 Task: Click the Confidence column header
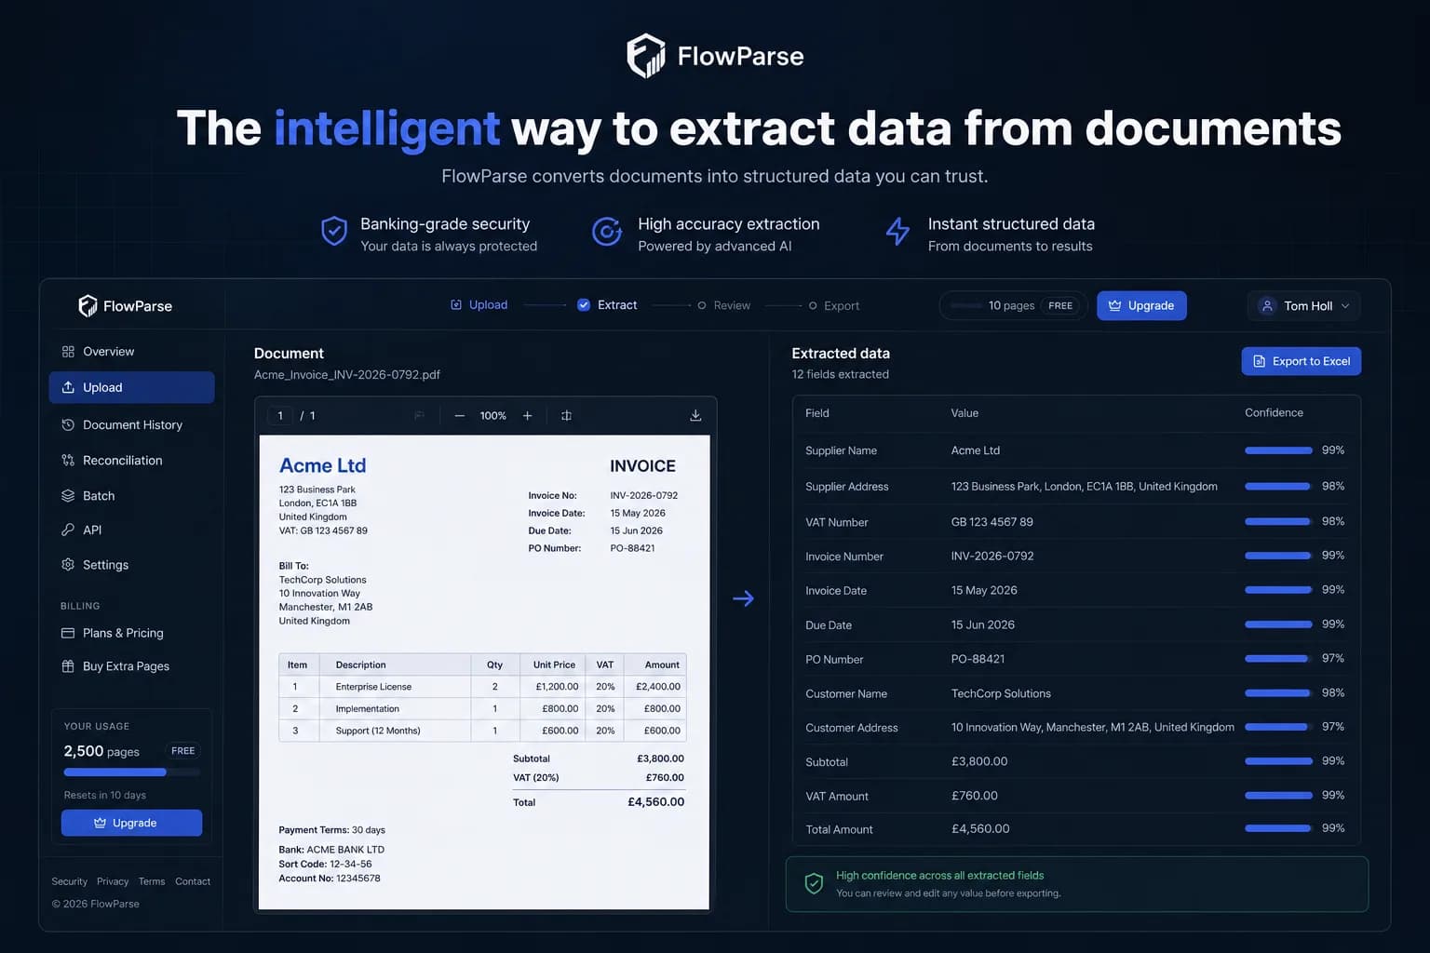pos(1274,412)
